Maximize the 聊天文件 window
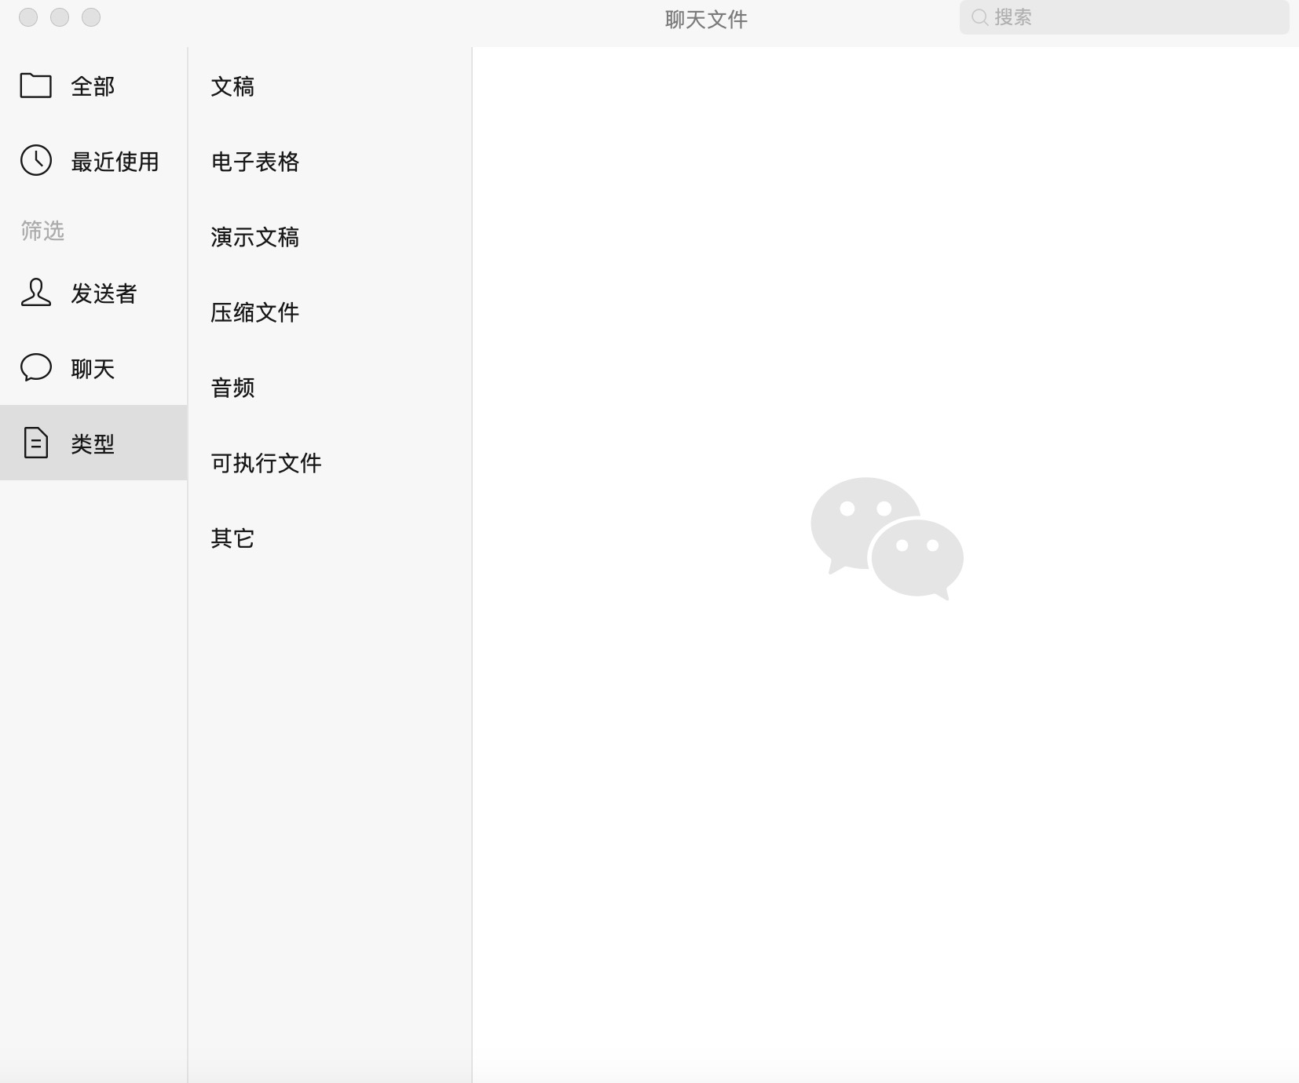The width and height of the screenshot is (1299, 1083). [91, 17]
